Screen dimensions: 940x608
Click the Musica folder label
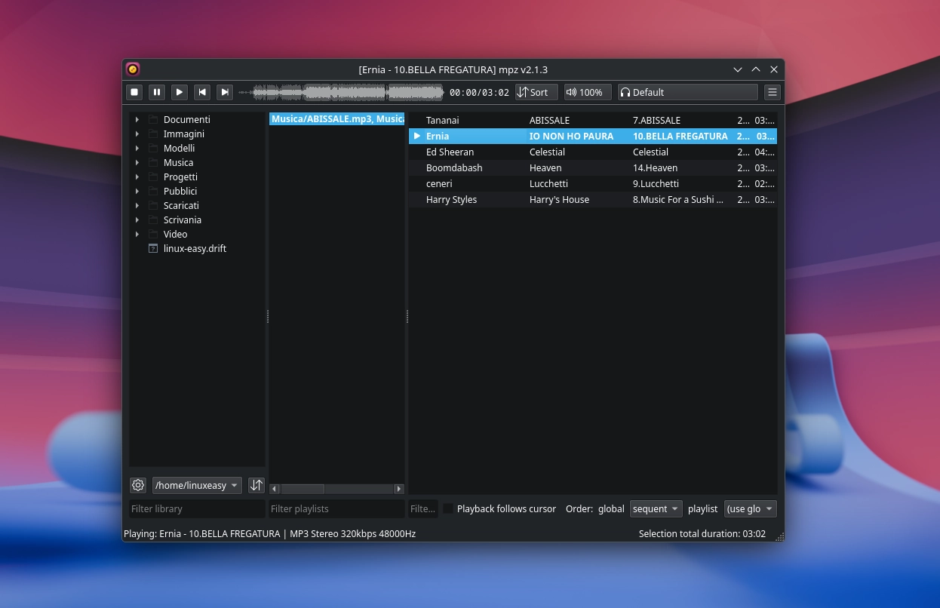pyautogui.click(x=178, y=162)
